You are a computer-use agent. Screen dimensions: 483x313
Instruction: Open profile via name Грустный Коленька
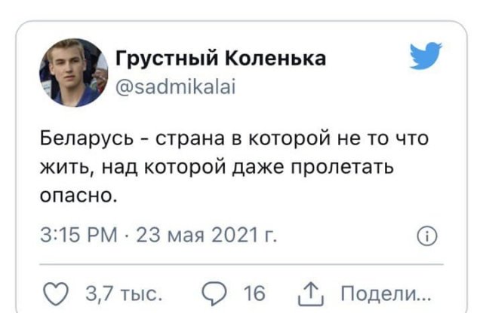(220, 58)
